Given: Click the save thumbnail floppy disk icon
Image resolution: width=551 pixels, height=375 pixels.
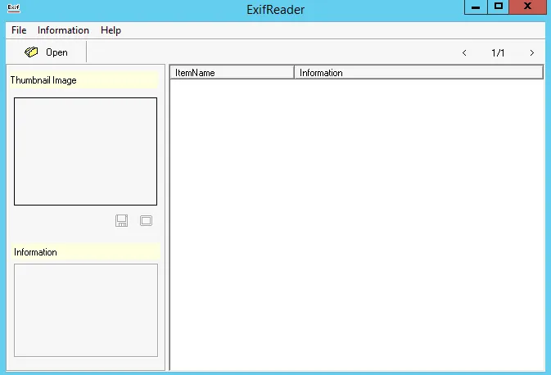Looking at the screenshot, I should [121, 220].
